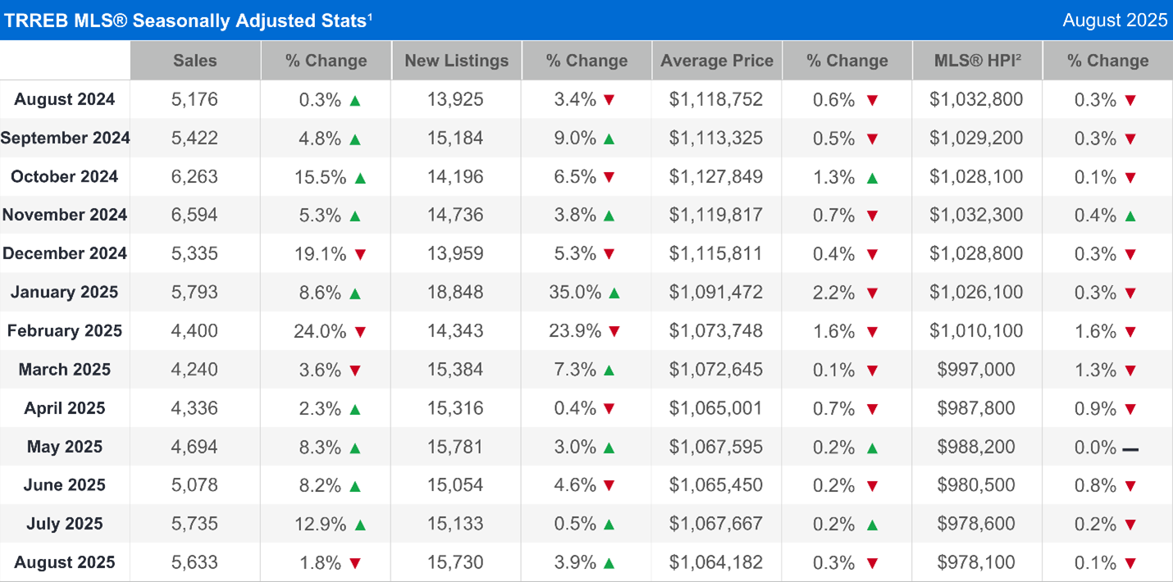Click the footnote marker after Seasonally Adjusted Stats title
This screenshot has width=1173, height=582.
371,16
